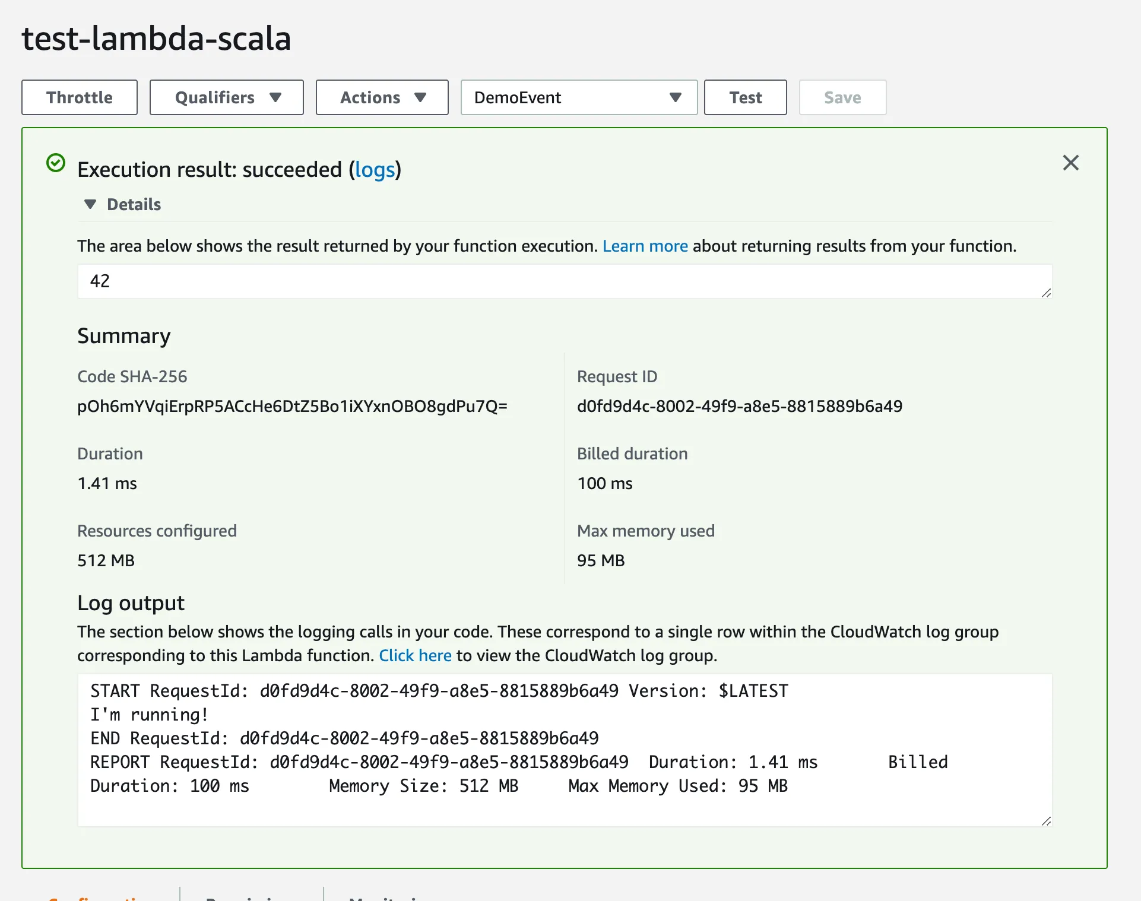
Task: Open the logs link in execution result
Action: 375,170
